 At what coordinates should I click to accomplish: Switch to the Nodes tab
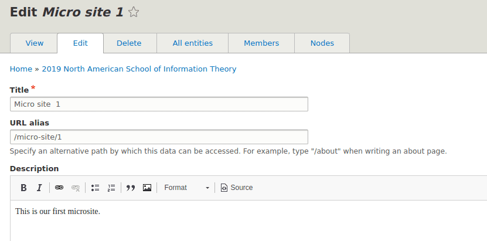[x=322, y=43]
